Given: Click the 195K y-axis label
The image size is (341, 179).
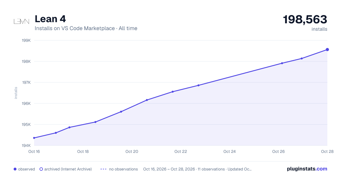Looking at the screenshot, I should tap(26, 124).
